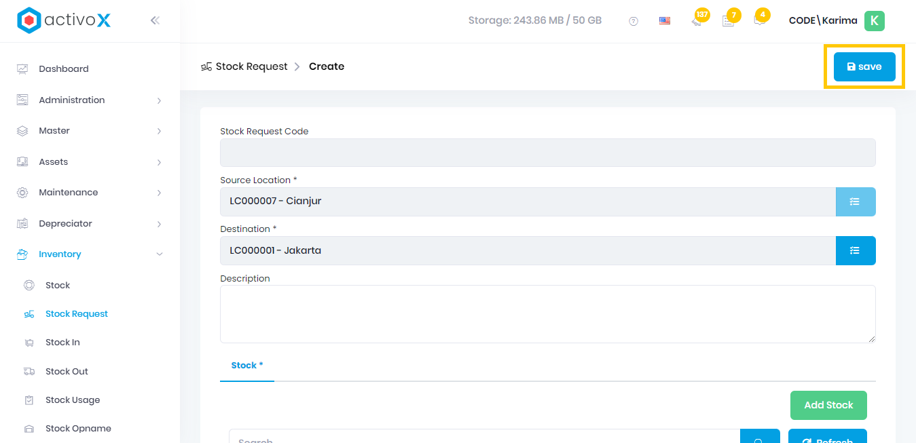916x443 pixels.
Task: Click the Stock Request breadcrumb link
Action: [251, 66]
